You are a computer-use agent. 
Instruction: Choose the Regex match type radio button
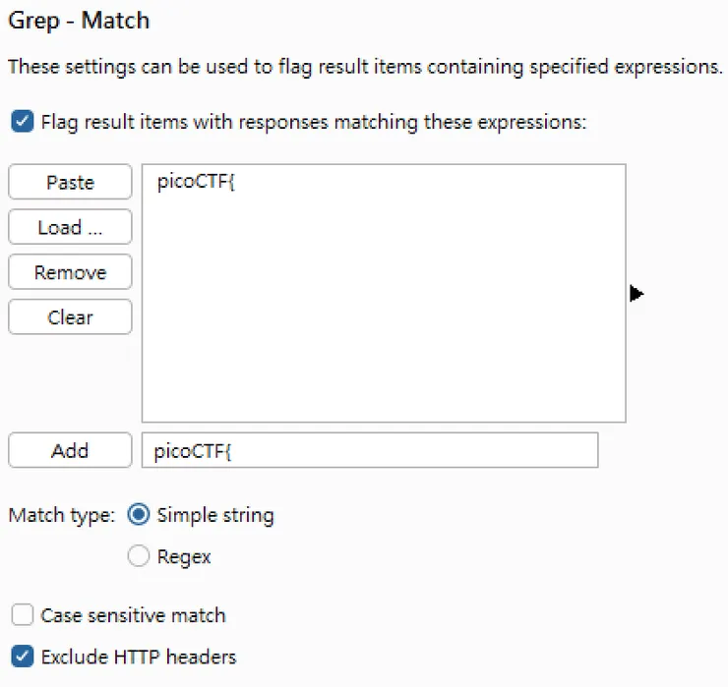click(140, 557)
